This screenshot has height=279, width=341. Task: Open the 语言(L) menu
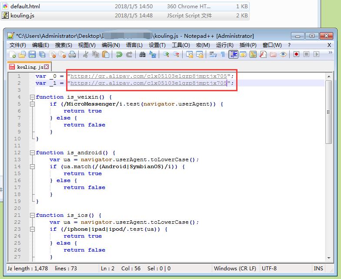pos(134,45)
